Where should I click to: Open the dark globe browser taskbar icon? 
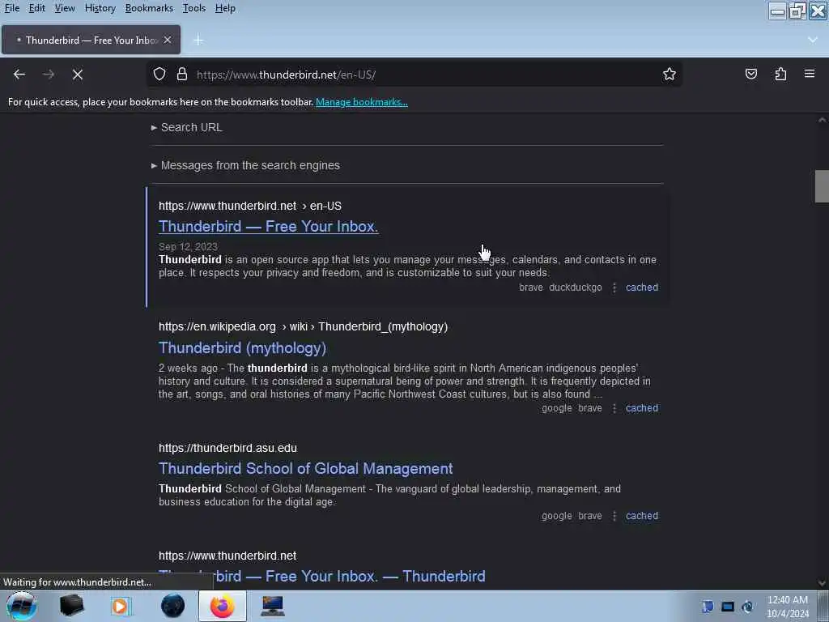pos(173,606)
